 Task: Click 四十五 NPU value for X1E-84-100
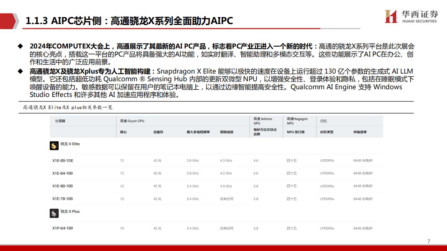click(292, 173)
